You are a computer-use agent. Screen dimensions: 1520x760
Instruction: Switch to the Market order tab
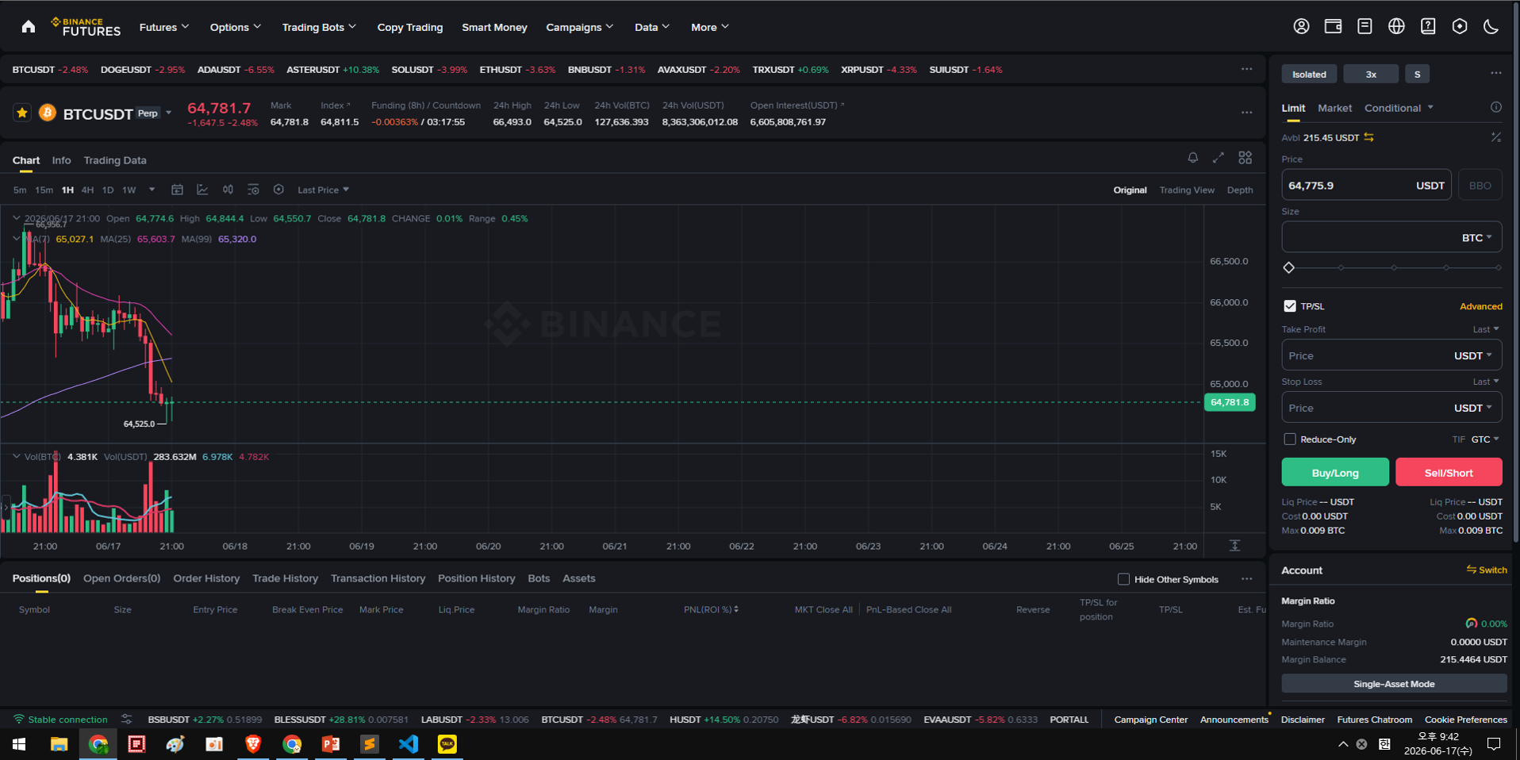pos(1334,108)
